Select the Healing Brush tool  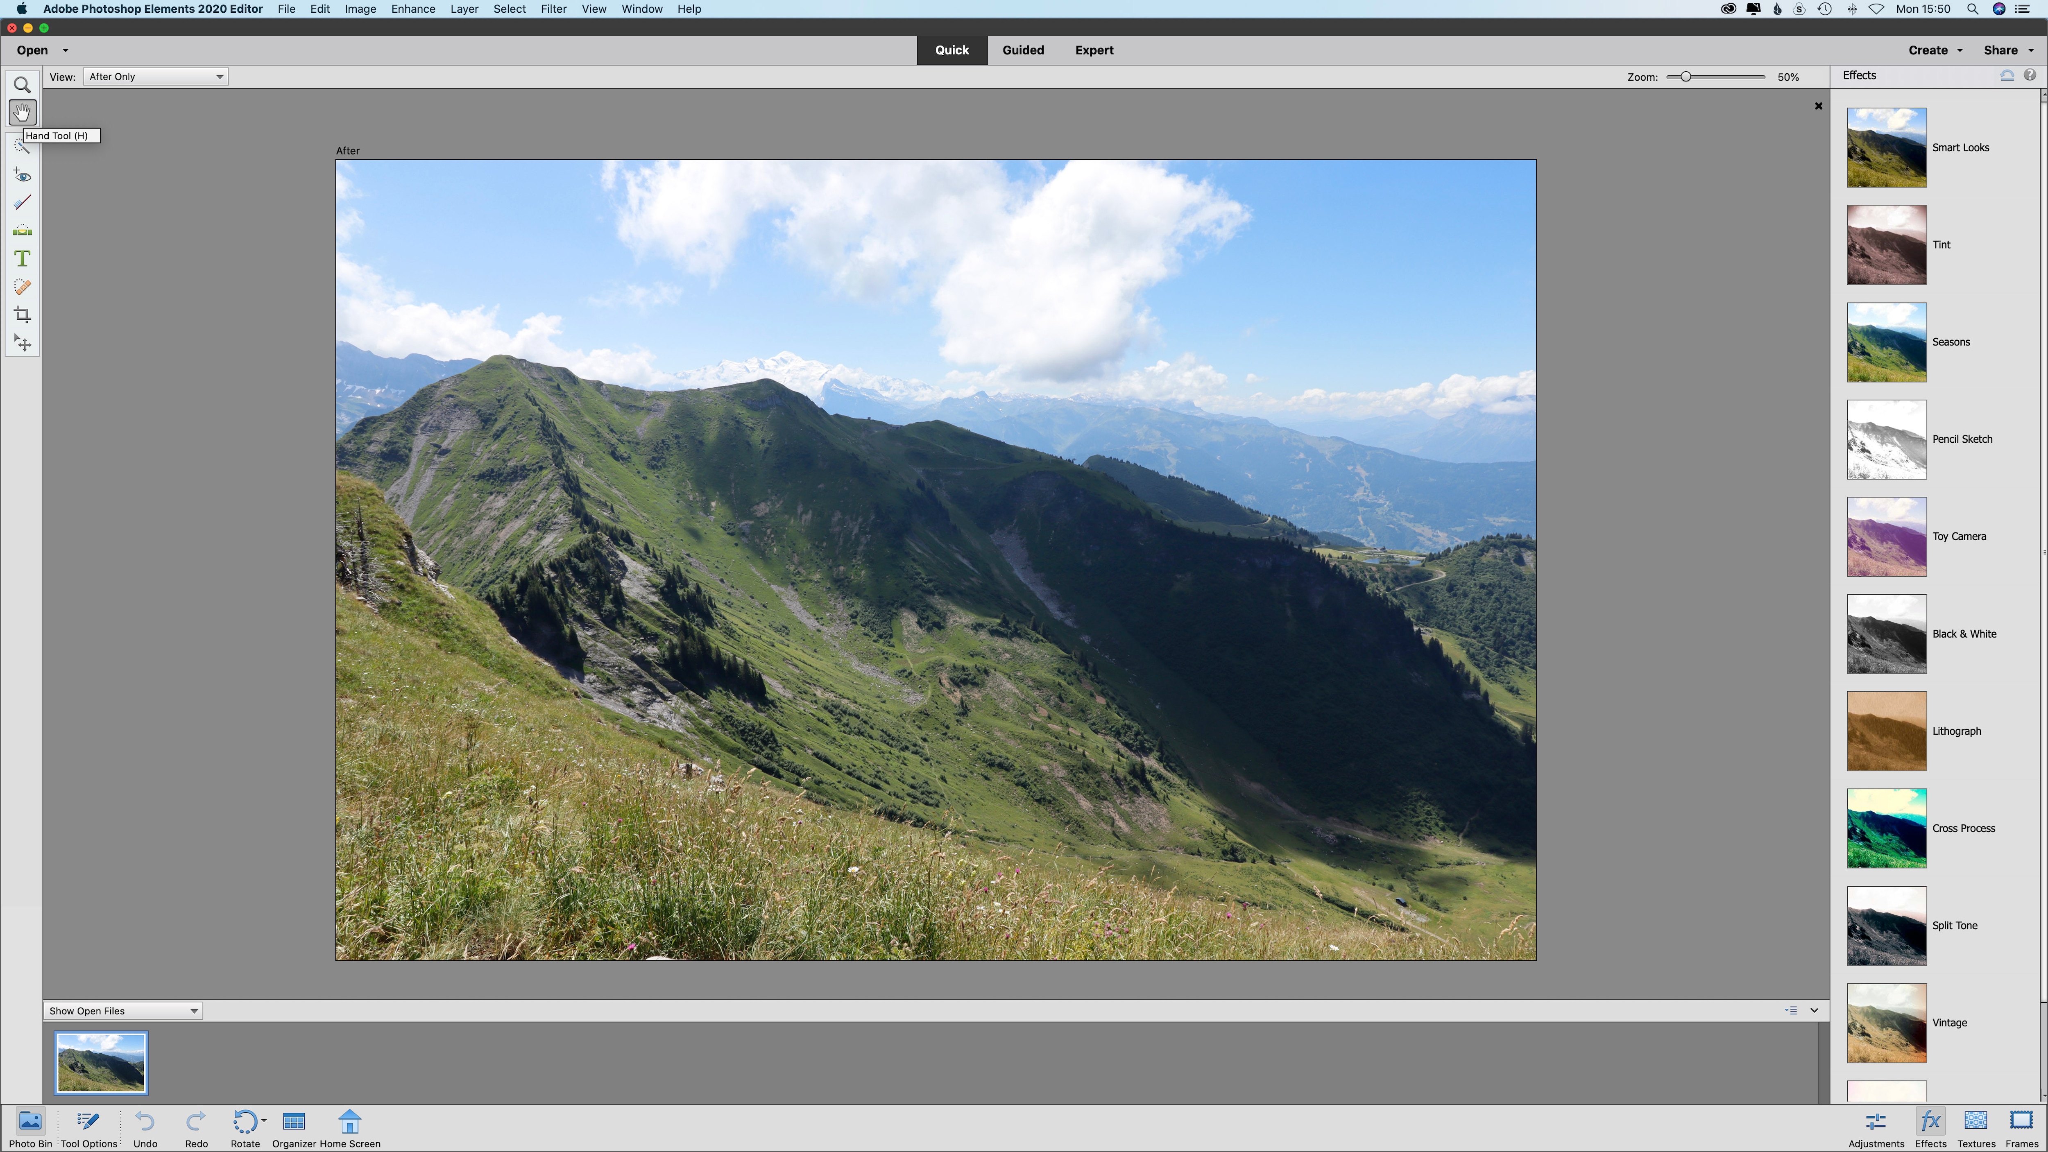point(23,287)
